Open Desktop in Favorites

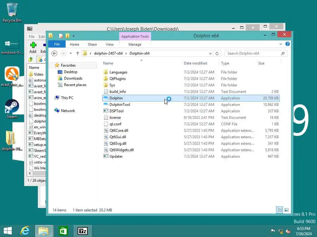(71, 72)
